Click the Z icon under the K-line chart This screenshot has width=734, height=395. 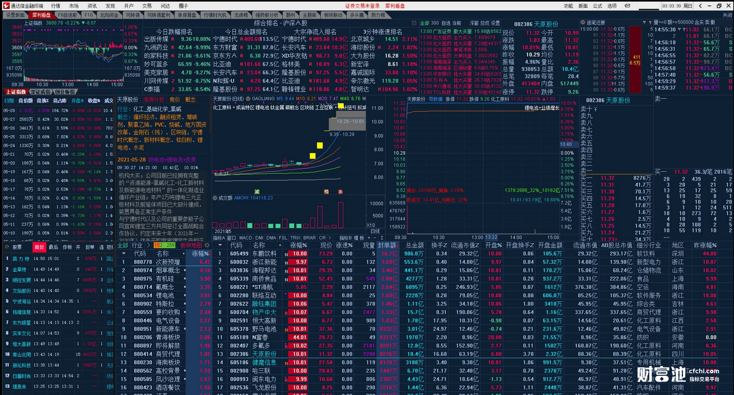point(382,238)
